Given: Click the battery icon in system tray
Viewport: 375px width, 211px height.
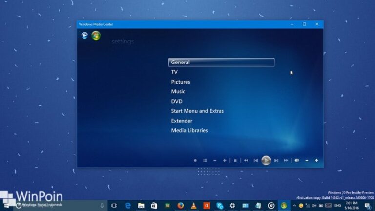Looking at the screenshot, I should click(x=321, y=206).
